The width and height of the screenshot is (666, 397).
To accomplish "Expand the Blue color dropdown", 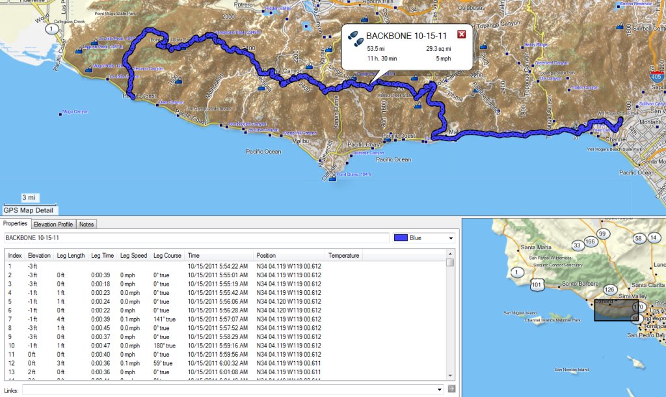I will click(451, 238).
